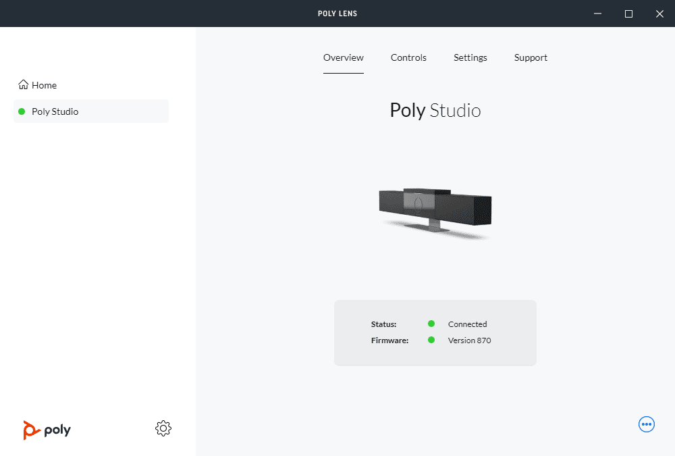Image resolution: width=675 pixels, height=456 pixels.
Task: Maximize the Poly Lens window
Action: tap(628, 14)
